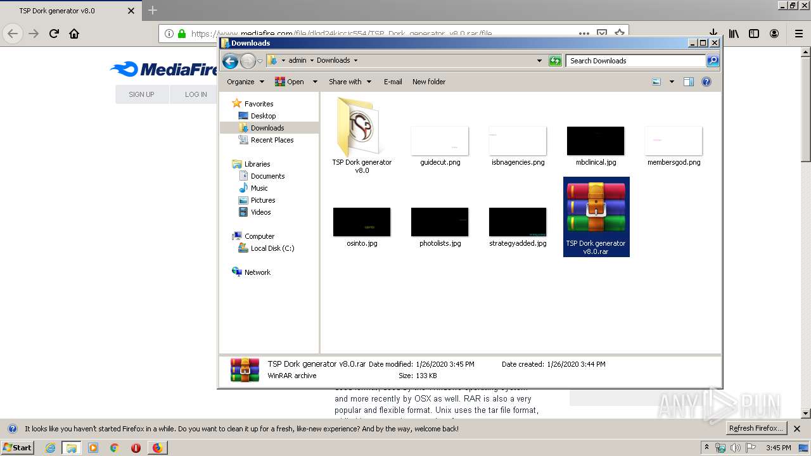
Task: Toggle Firefox sidebar
Action: (x=754, y=34)
